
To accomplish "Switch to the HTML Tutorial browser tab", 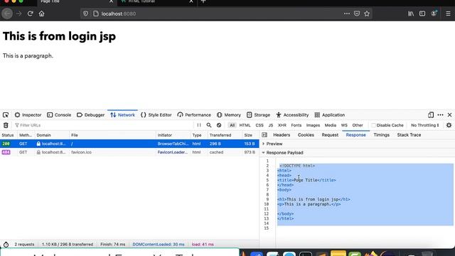I will pos(156,1).
